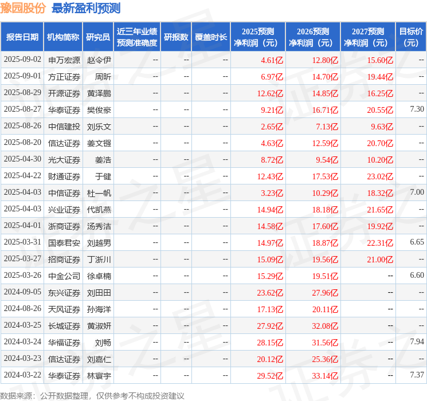Click the 2025预测净利润 column header
The height and width of the screenshot is (401, 427).
[x=257, y=37]
